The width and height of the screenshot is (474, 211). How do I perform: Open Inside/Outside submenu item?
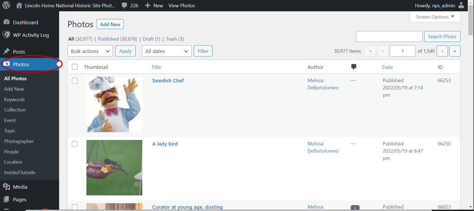(x=19, y=172)
